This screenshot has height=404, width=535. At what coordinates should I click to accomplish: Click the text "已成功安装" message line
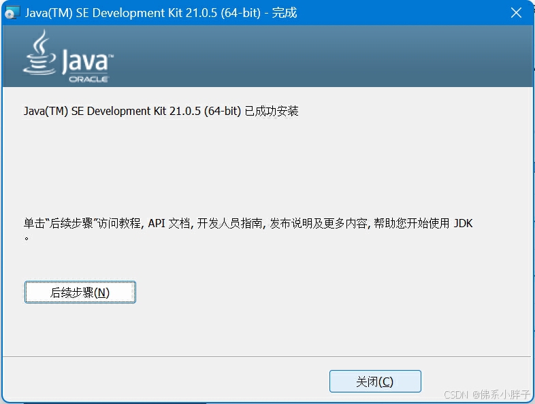click(161, 111)
